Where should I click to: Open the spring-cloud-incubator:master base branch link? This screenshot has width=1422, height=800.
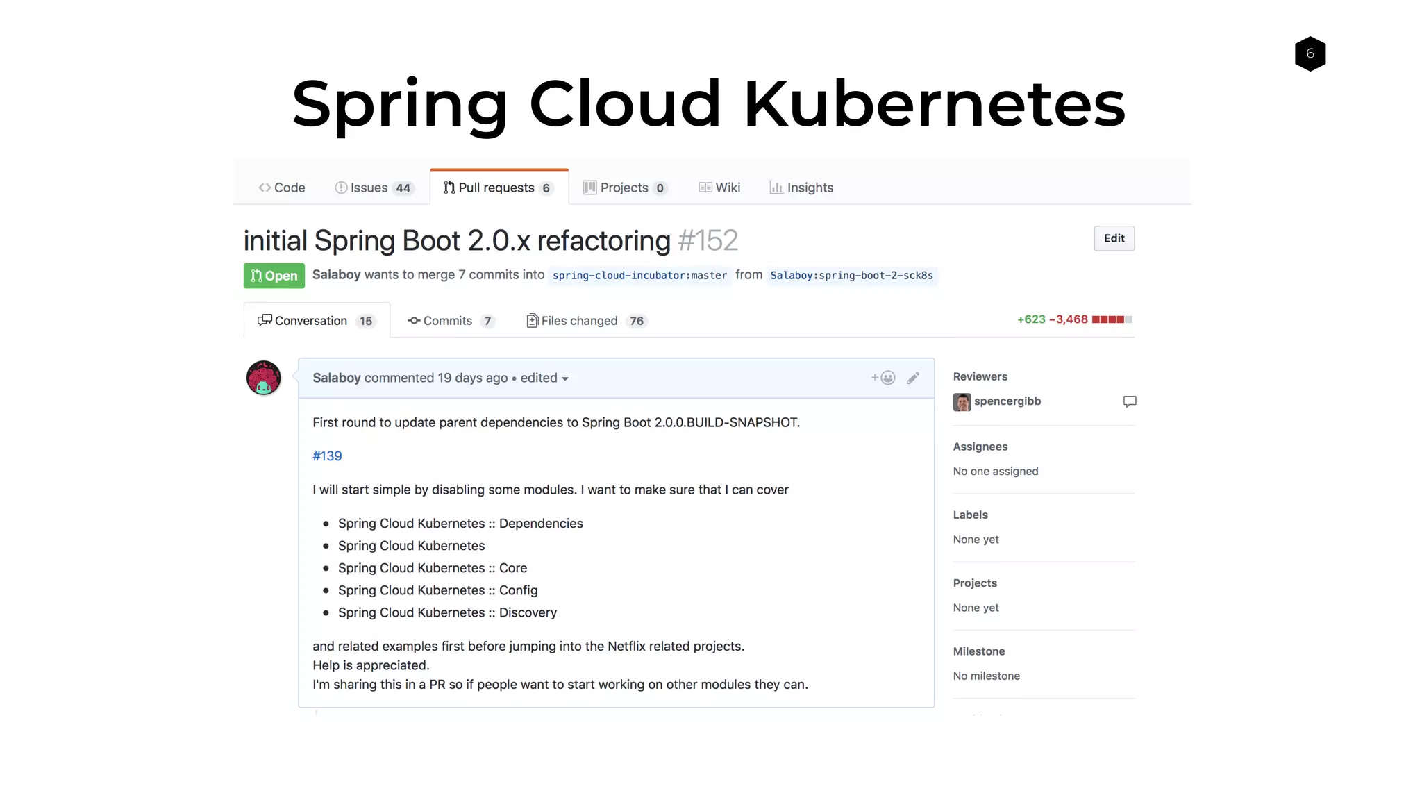click(639, 276)
